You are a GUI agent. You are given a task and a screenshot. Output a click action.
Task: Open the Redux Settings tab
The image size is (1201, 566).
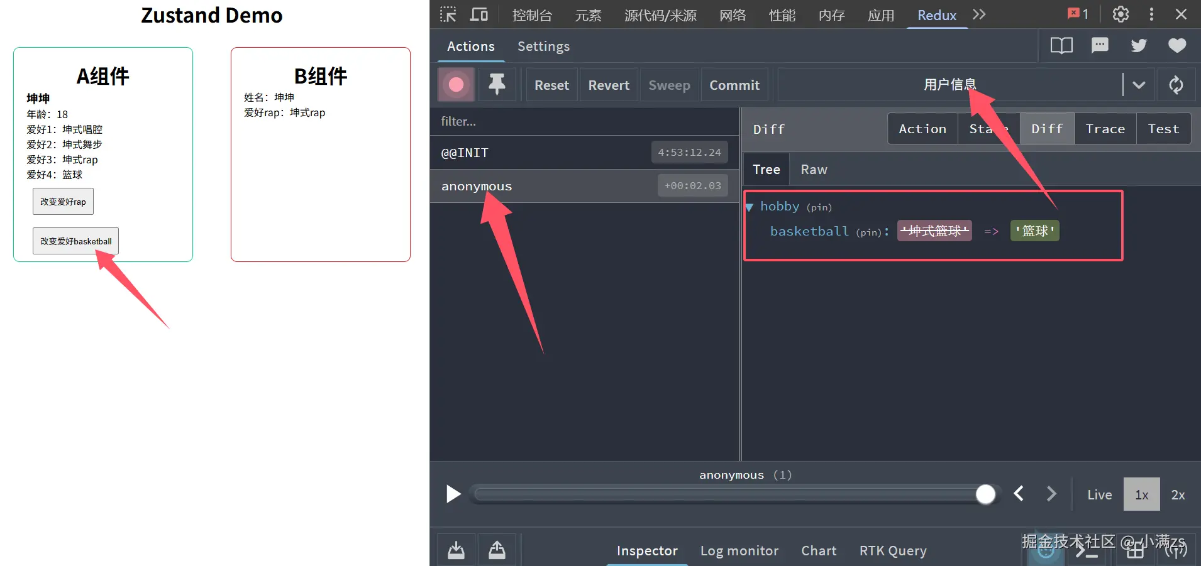click(544, 46)
